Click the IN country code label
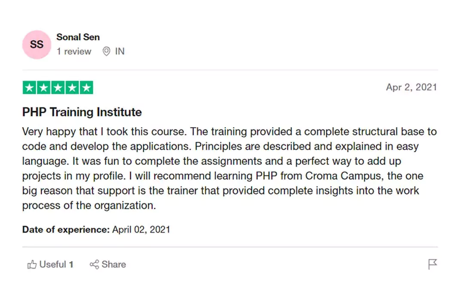Screen dimensions: 455x299 (x=120, y=52)
